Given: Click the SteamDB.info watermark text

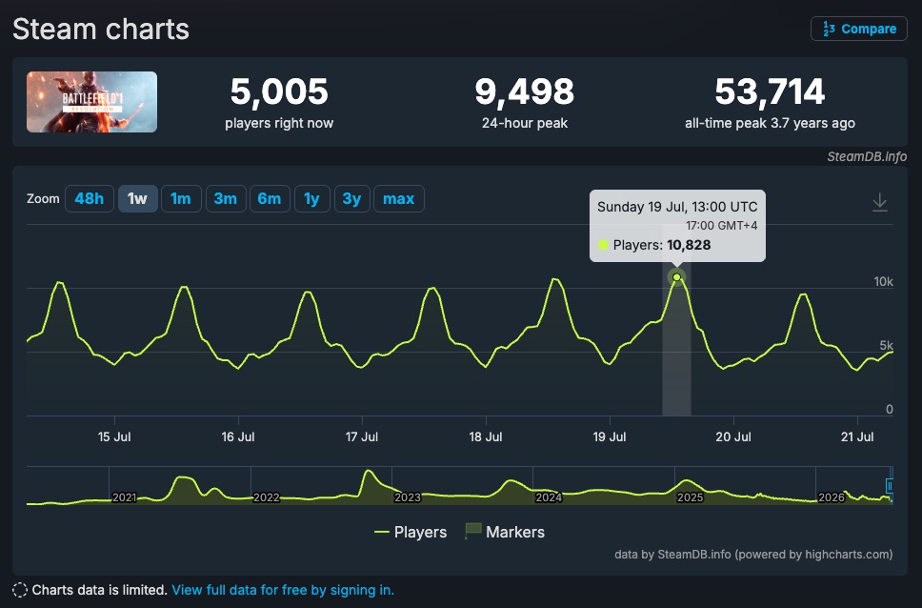Looking at the screenshot, I should pos(867,156).
